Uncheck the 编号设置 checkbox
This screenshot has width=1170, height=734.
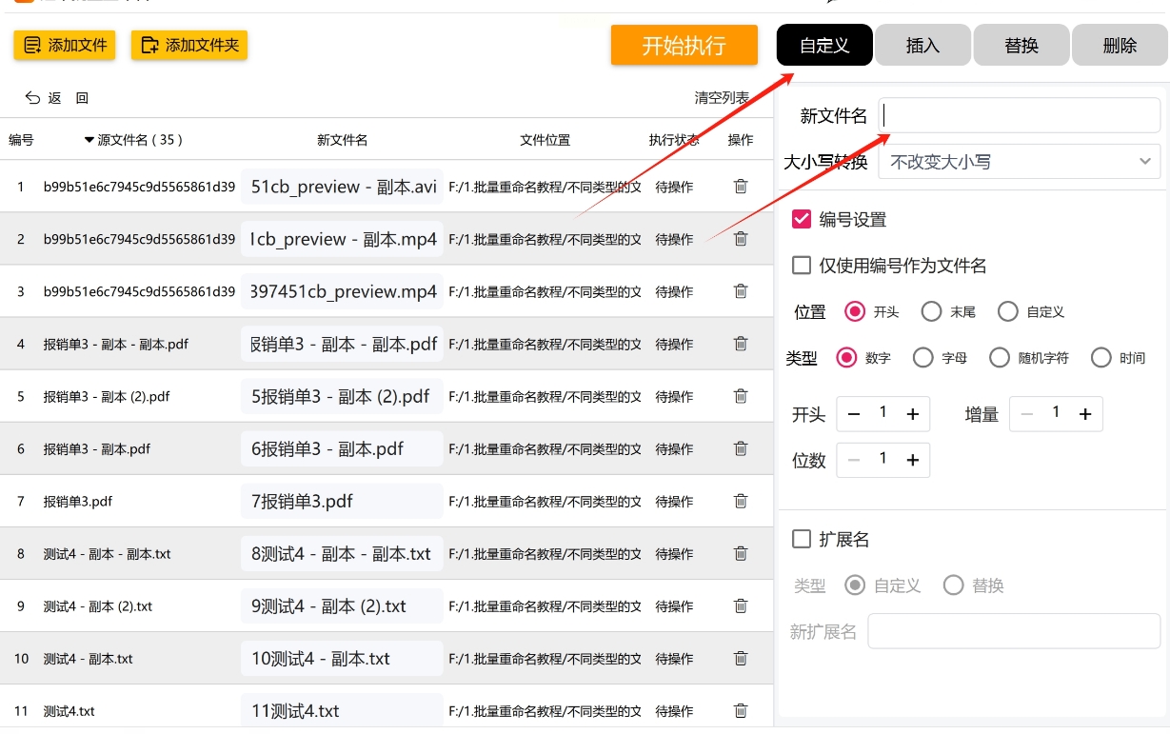tap(802, 219)
